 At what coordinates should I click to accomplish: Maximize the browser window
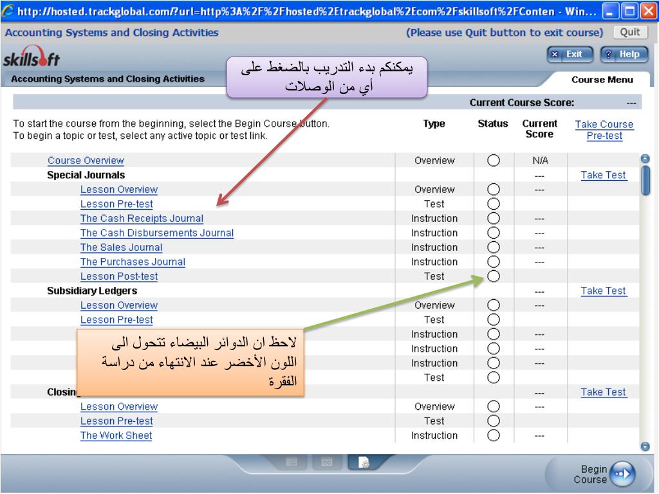pos(629,11)
